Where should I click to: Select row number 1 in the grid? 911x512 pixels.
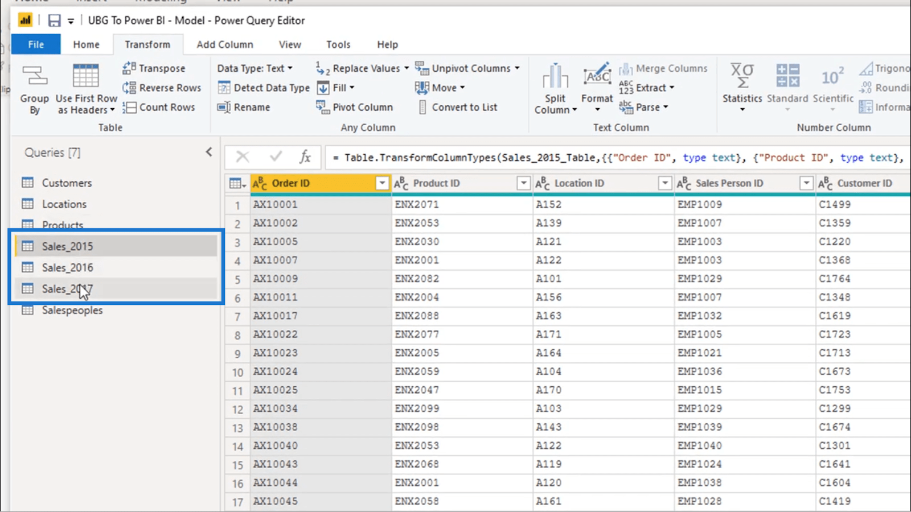point(237,205)
